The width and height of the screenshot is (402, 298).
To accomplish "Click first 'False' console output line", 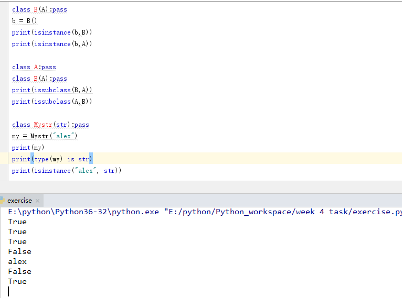I will [x=19, y=252].
